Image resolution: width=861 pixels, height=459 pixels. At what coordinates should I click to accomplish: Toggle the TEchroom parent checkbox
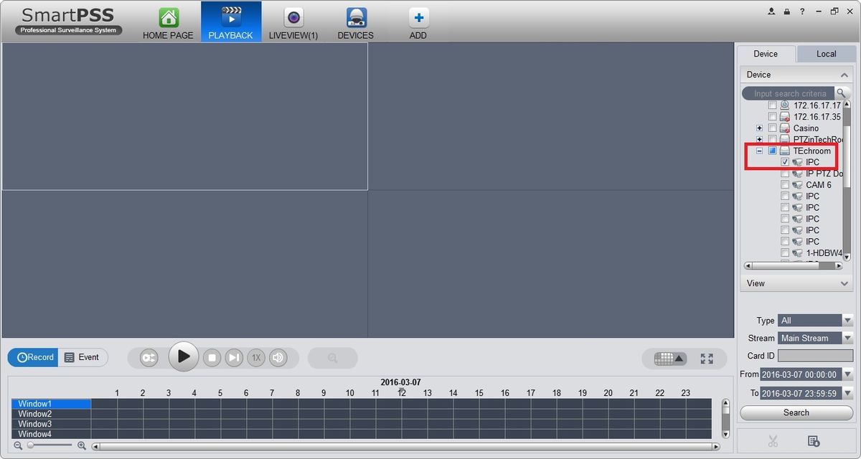tap(773, 151)
